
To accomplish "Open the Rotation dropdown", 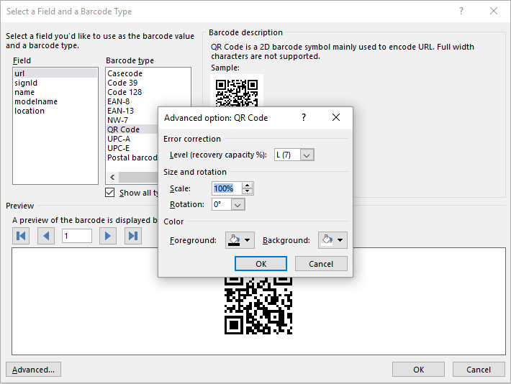I will pyautogui.click(x=238, y=205).
